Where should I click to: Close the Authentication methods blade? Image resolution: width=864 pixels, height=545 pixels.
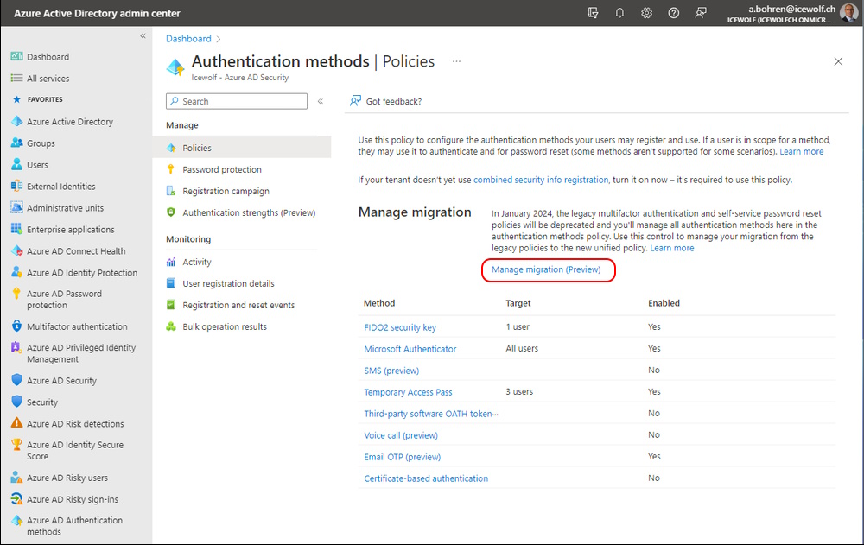click(838, 61)
